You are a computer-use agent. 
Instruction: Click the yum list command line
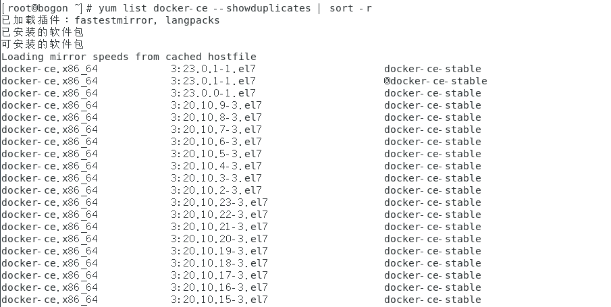186,8
